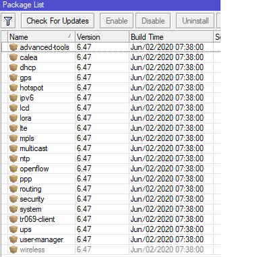Select the greyed-out wireless package name
This screenshot has width=267, height=257.
pos(32,250)
